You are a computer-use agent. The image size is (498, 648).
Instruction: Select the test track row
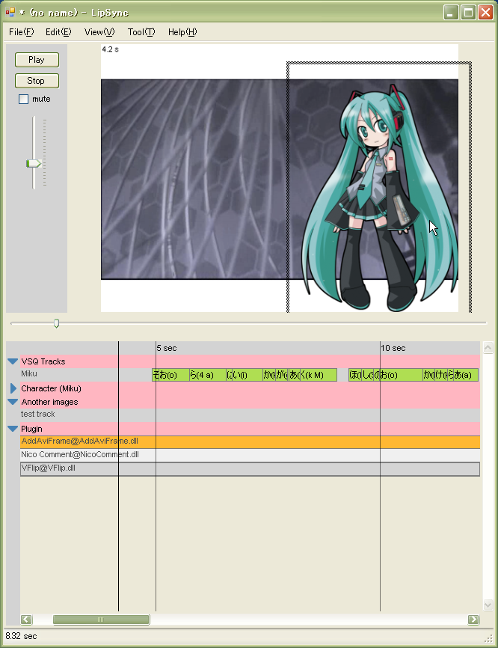coord(250,415)
